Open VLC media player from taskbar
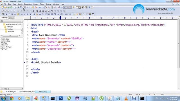The width and height of the screenshot is (180, 101). [126, 98]
